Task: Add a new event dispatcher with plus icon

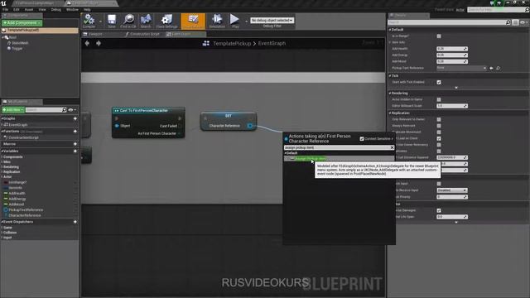Action: point(75,222)
